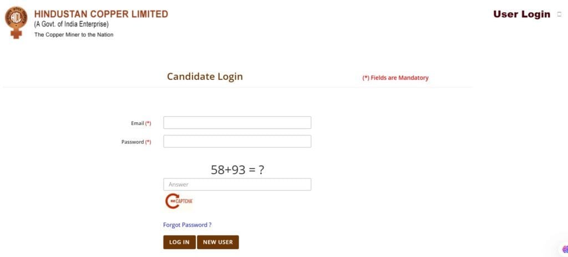This screenshot has height=257, width=568.
Task: Open the Forgot Password link
Action: [187, 225]
